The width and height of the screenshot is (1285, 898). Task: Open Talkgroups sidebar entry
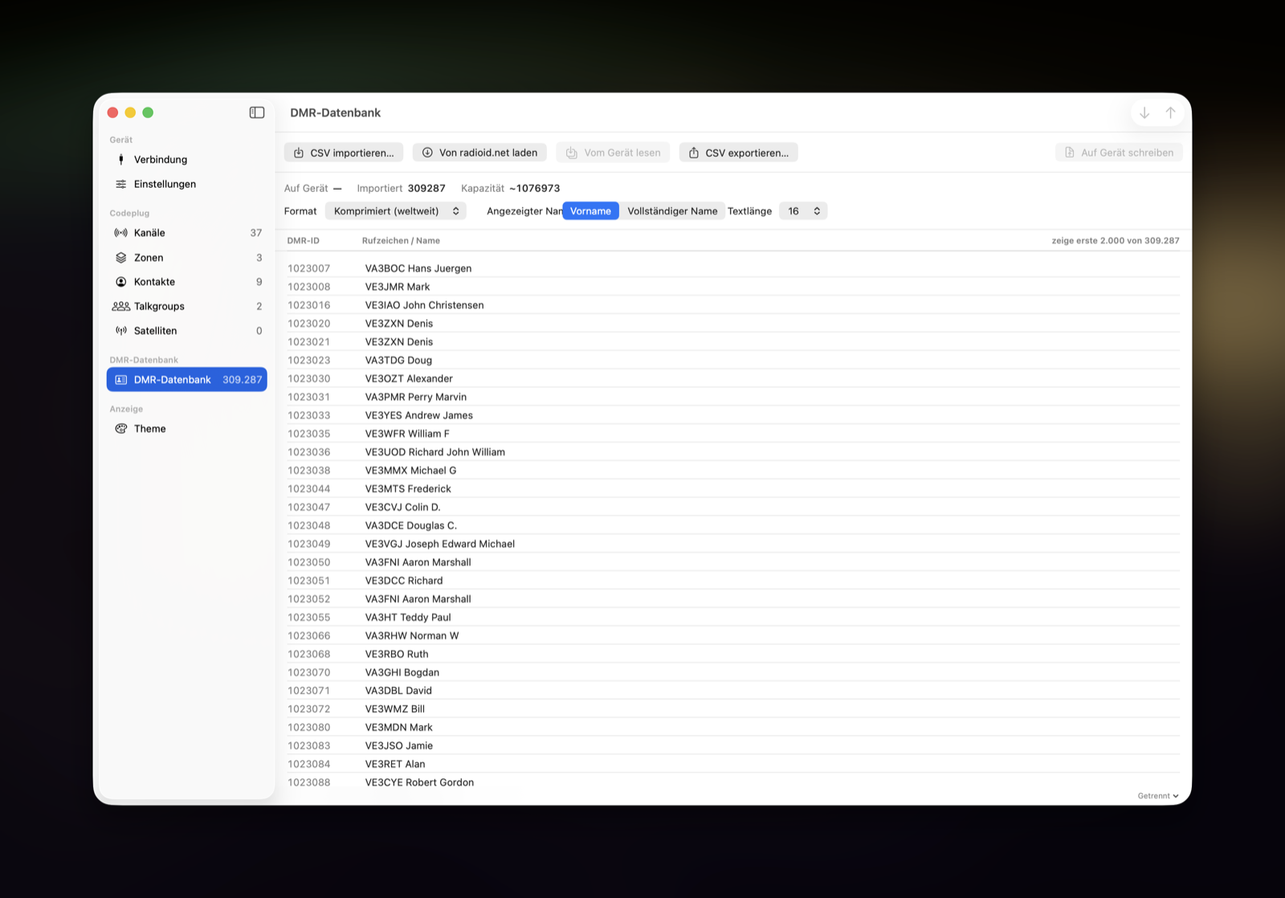point(186,306)
